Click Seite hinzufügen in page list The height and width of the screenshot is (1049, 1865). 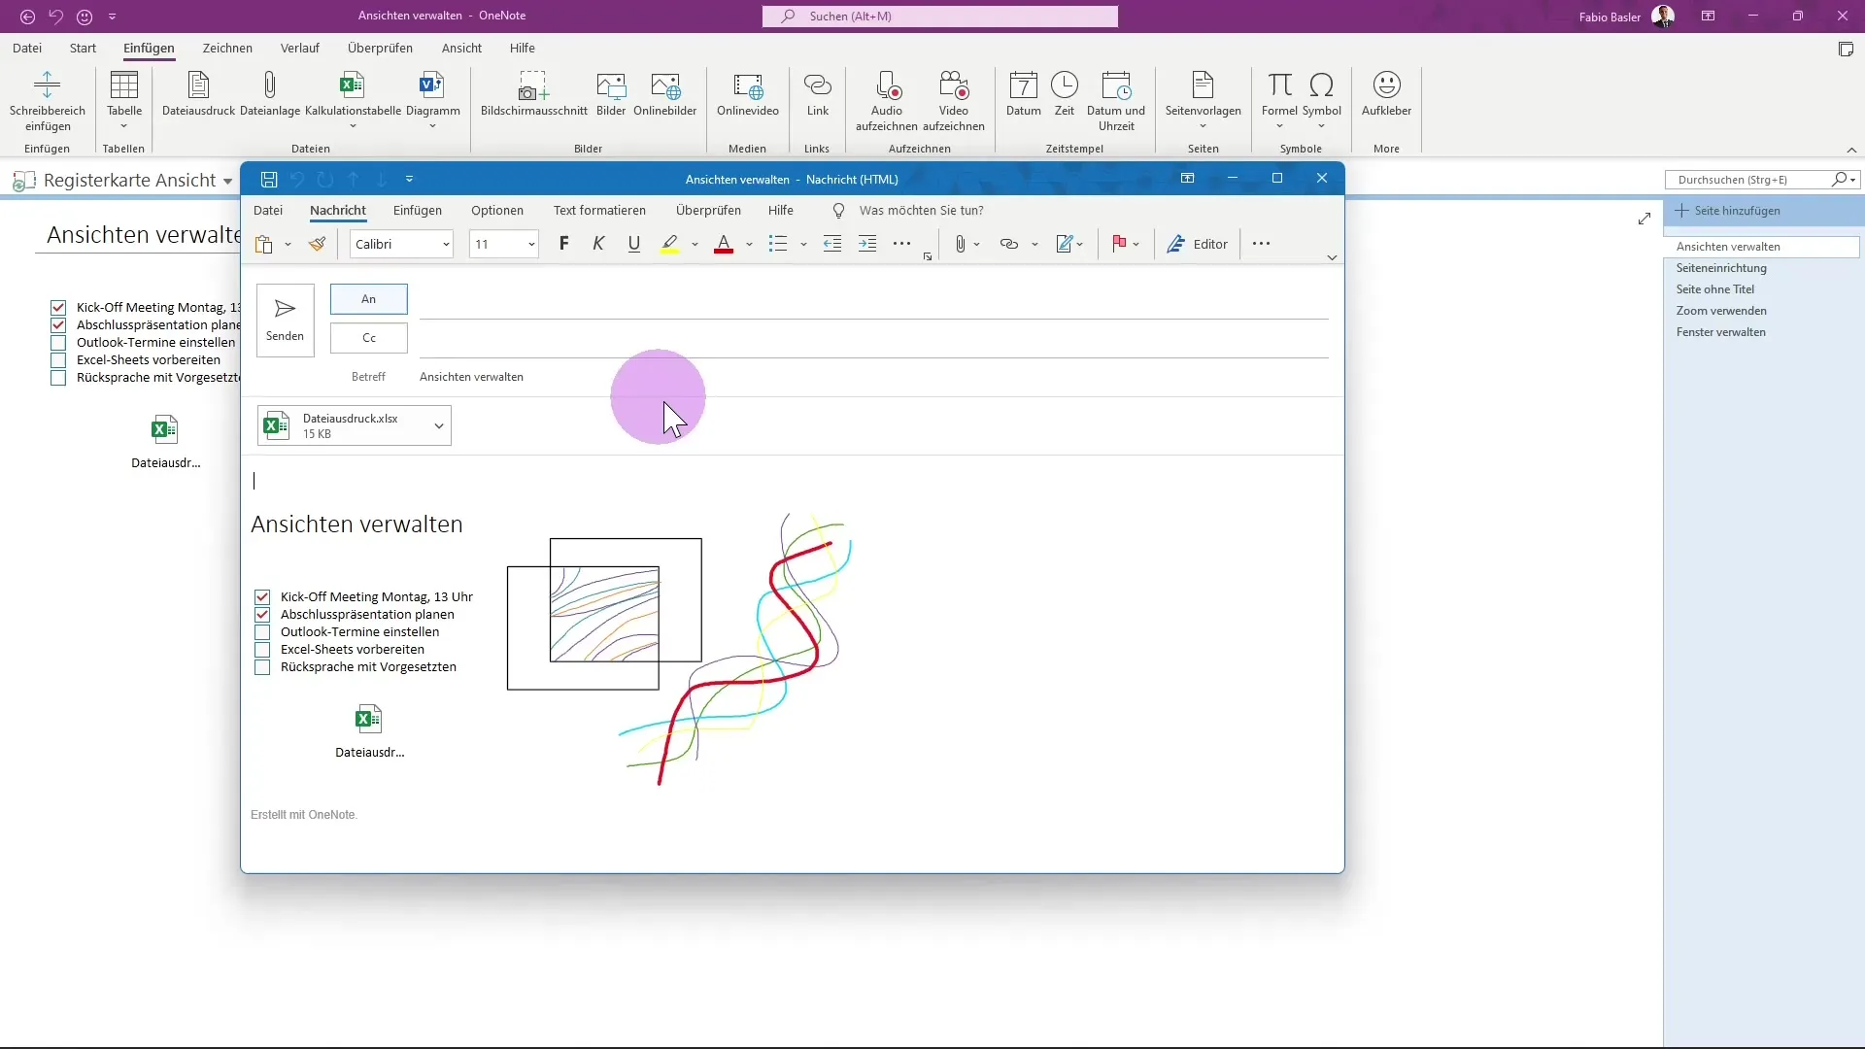(1729, 211)
